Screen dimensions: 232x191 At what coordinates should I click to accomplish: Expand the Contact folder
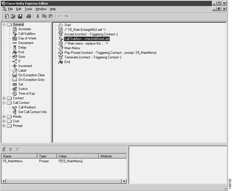[x=4, y=98]
